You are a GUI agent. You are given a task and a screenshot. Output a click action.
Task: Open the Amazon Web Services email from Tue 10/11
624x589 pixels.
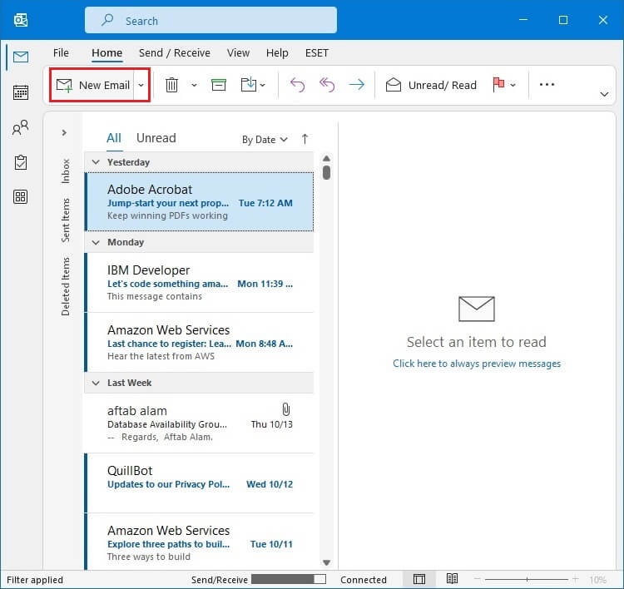pyautogui.click(x=199, y=542)
